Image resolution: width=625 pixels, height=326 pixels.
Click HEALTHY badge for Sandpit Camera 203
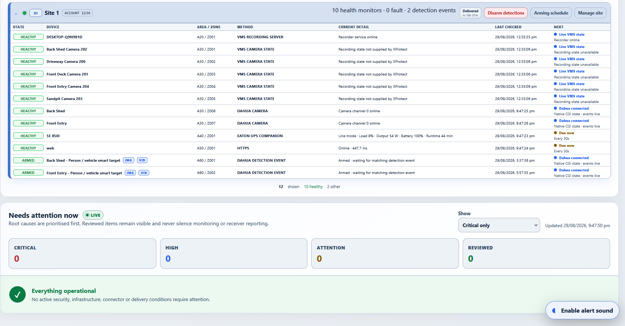tap(28, 99)
